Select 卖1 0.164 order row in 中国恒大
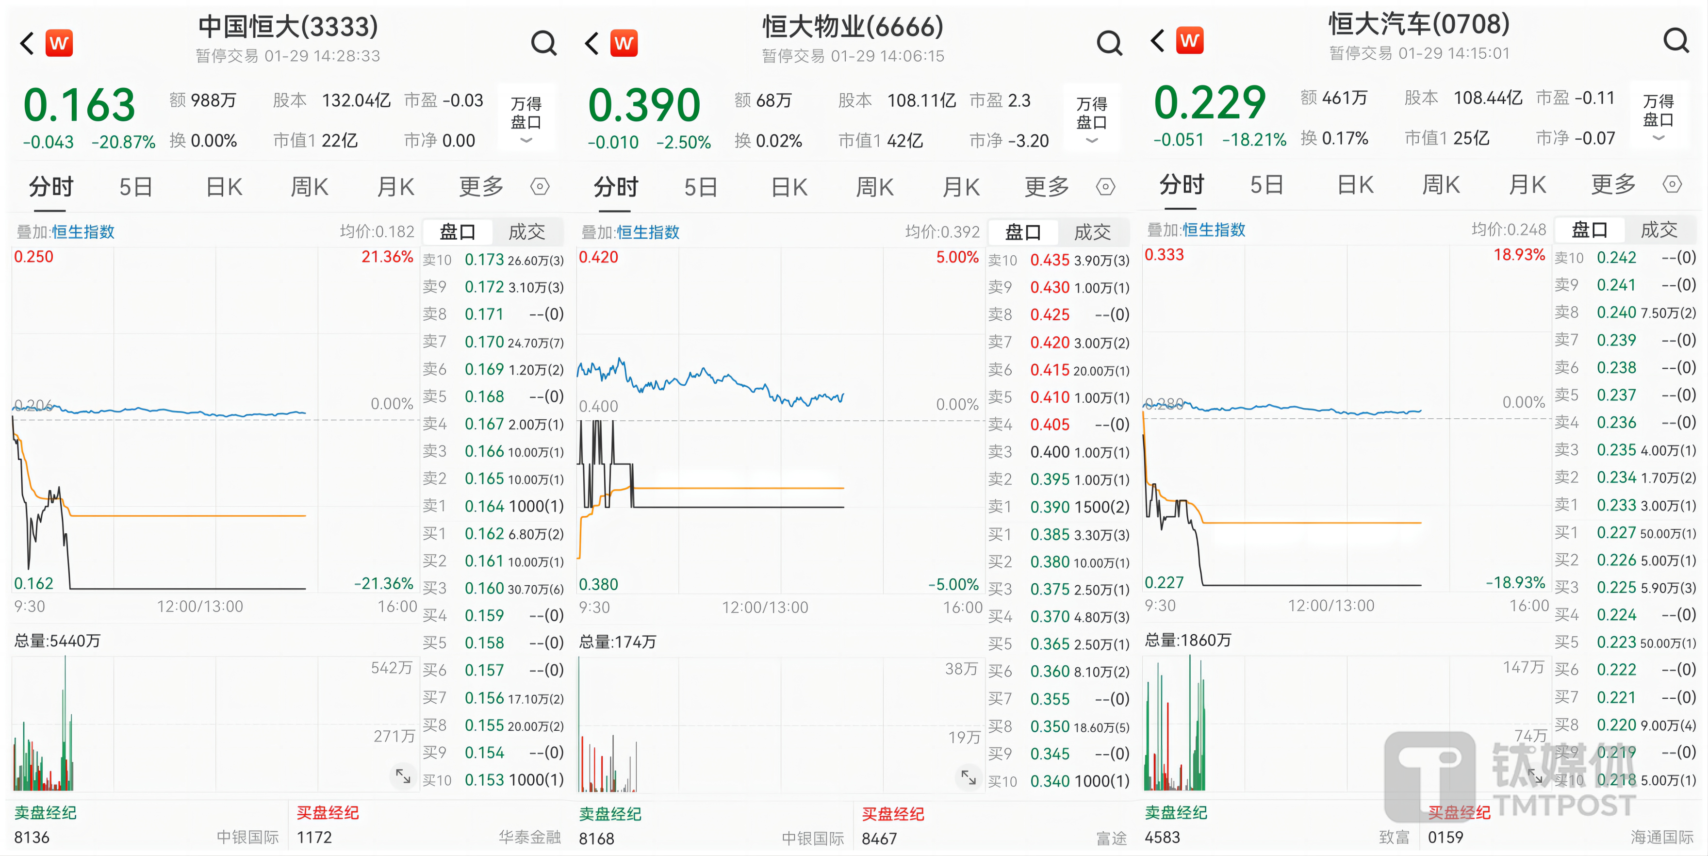Viewport: 1708px width, 856px height. point(493,507)
